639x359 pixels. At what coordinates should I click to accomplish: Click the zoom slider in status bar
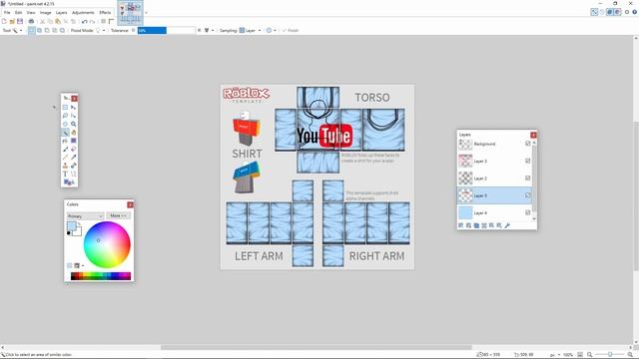click(x=610, y=355)
